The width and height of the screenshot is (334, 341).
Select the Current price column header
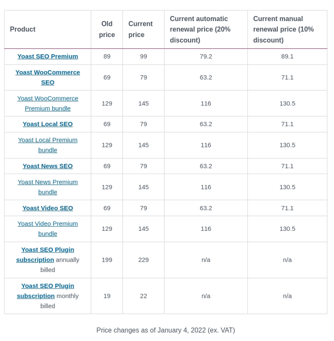[x=140, y=29]
